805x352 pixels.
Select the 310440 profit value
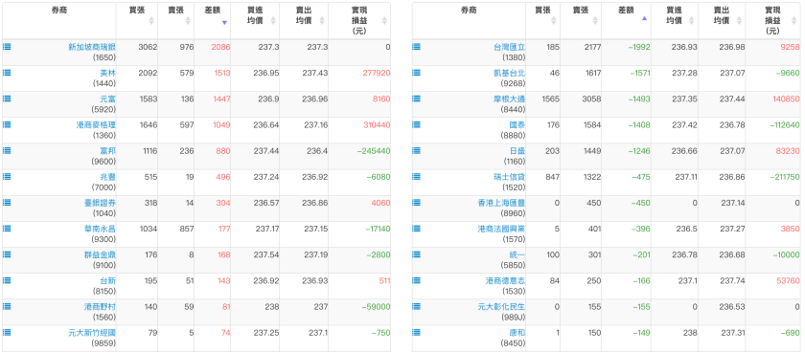[376, 125]
